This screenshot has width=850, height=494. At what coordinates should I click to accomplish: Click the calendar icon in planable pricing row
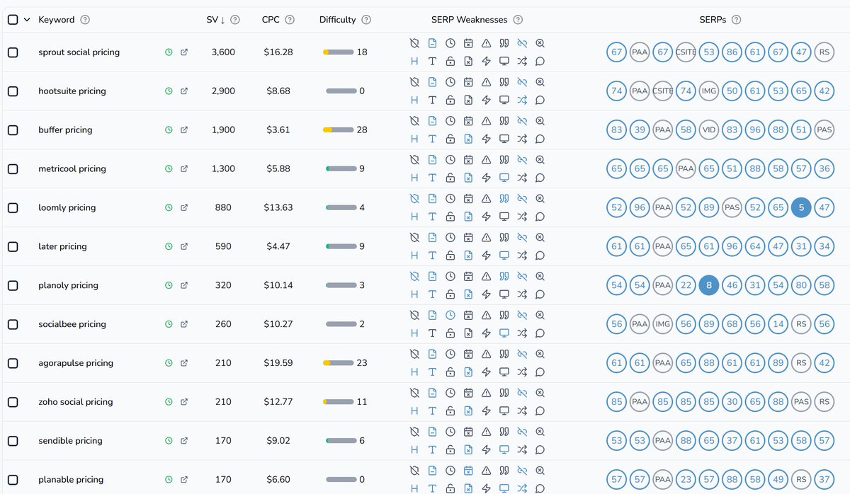[468, 471]
